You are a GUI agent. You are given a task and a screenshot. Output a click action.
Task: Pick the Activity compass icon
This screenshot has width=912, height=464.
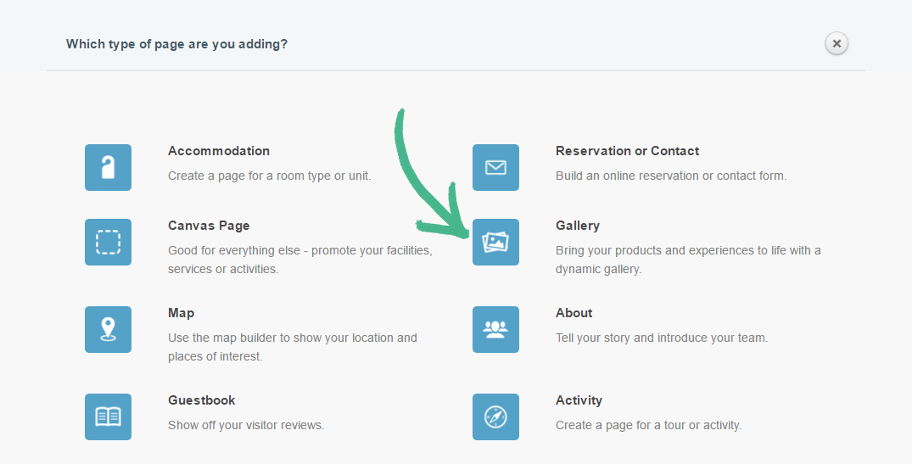coord(495,416)
